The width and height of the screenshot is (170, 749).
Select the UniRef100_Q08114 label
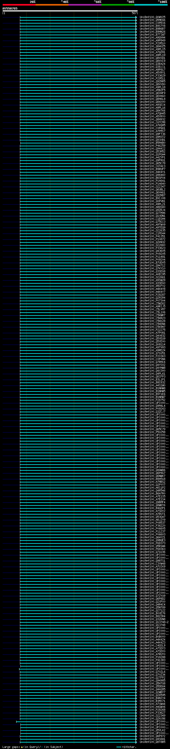[152, 345]
